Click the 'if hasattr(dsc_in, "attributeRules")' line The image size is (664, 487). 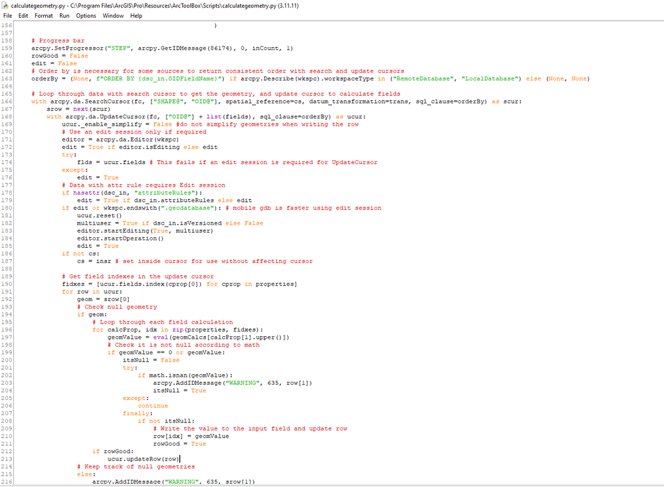coord(132,193)
